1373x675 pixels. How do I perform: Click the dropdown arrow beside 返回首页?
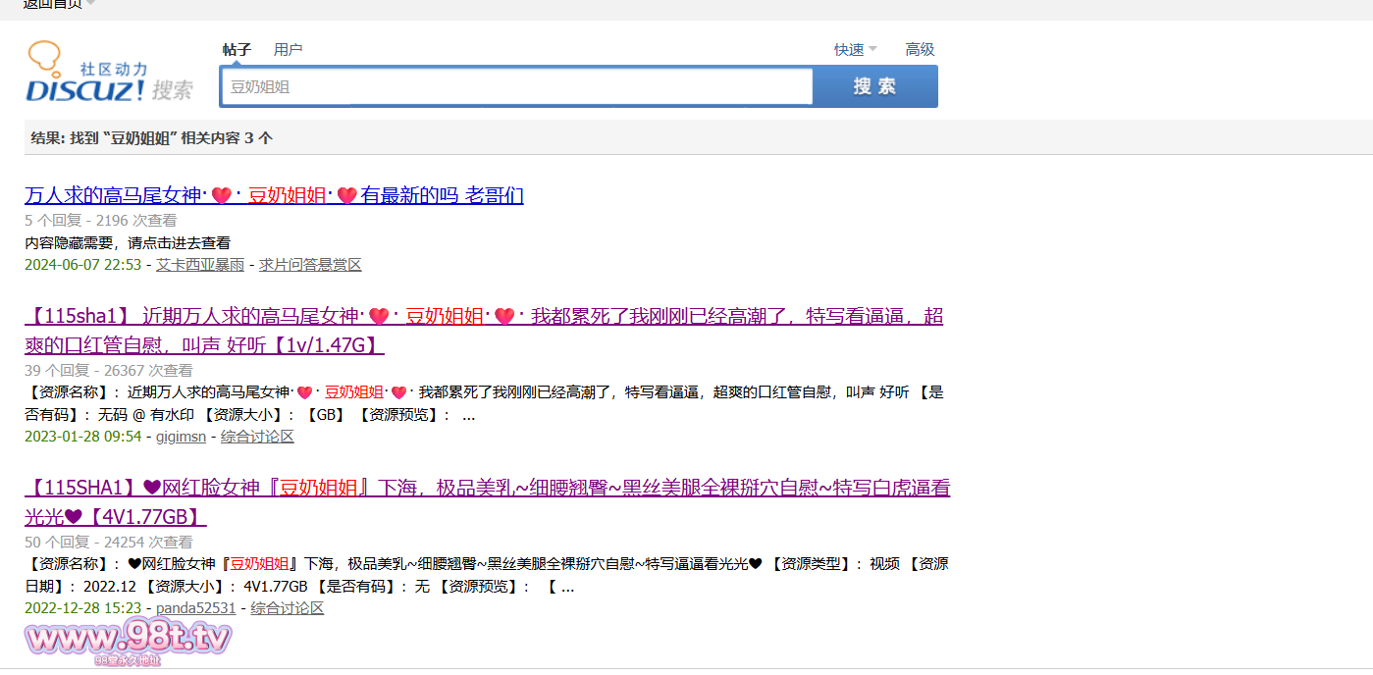(x=90, y=3)
